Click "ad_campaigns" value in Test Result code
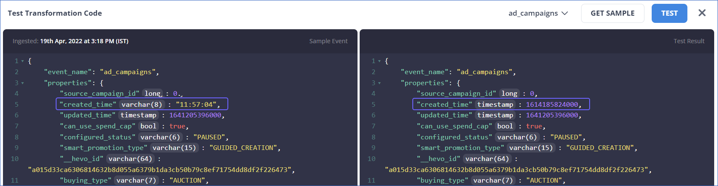The width and height of the screenshot is (718, 186). 484,72
